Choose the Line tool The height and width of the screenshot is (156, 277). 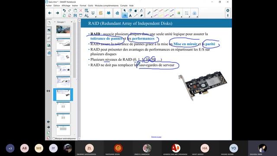point(135,16)
